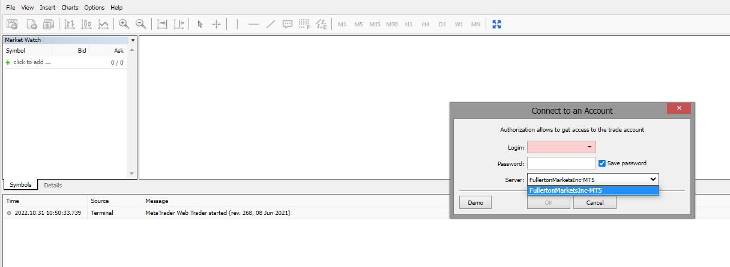Click the Demo button
Image resolution: width=730 pixels, height=267 pixels.
(475, 202)
